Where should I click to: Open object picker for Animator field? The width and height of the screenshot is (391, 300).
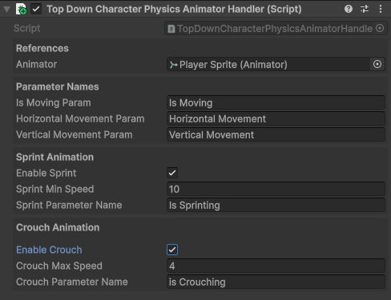click(377, 64)
